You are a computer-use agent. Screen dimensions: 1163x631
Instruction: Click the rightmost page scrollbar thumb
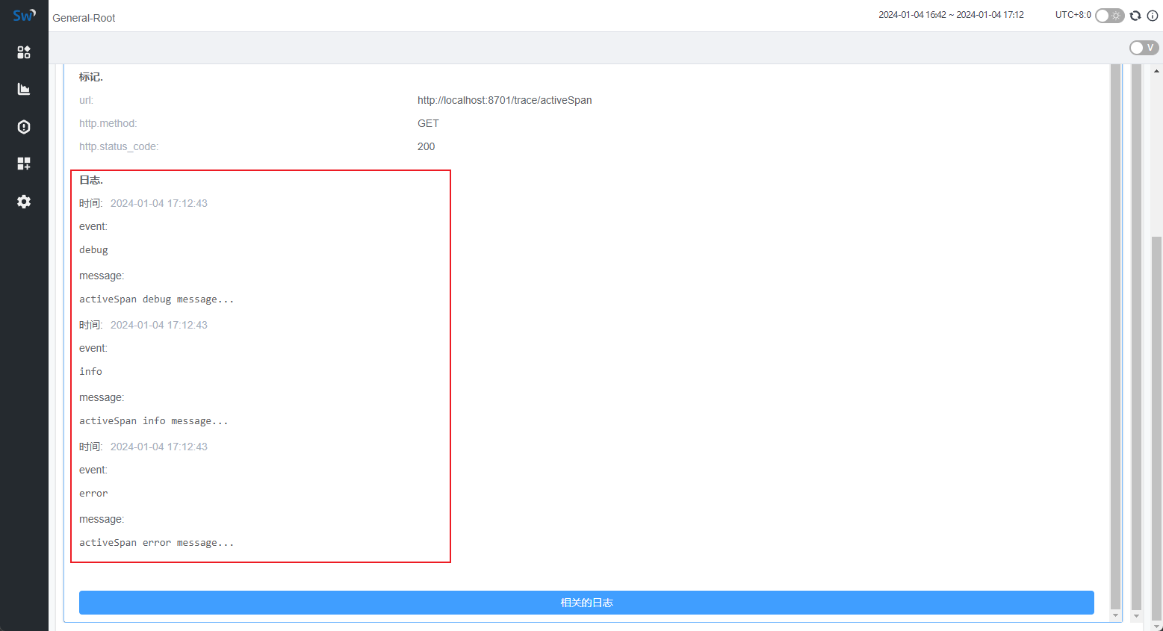pyautogui.click(x=1156, y=426)
